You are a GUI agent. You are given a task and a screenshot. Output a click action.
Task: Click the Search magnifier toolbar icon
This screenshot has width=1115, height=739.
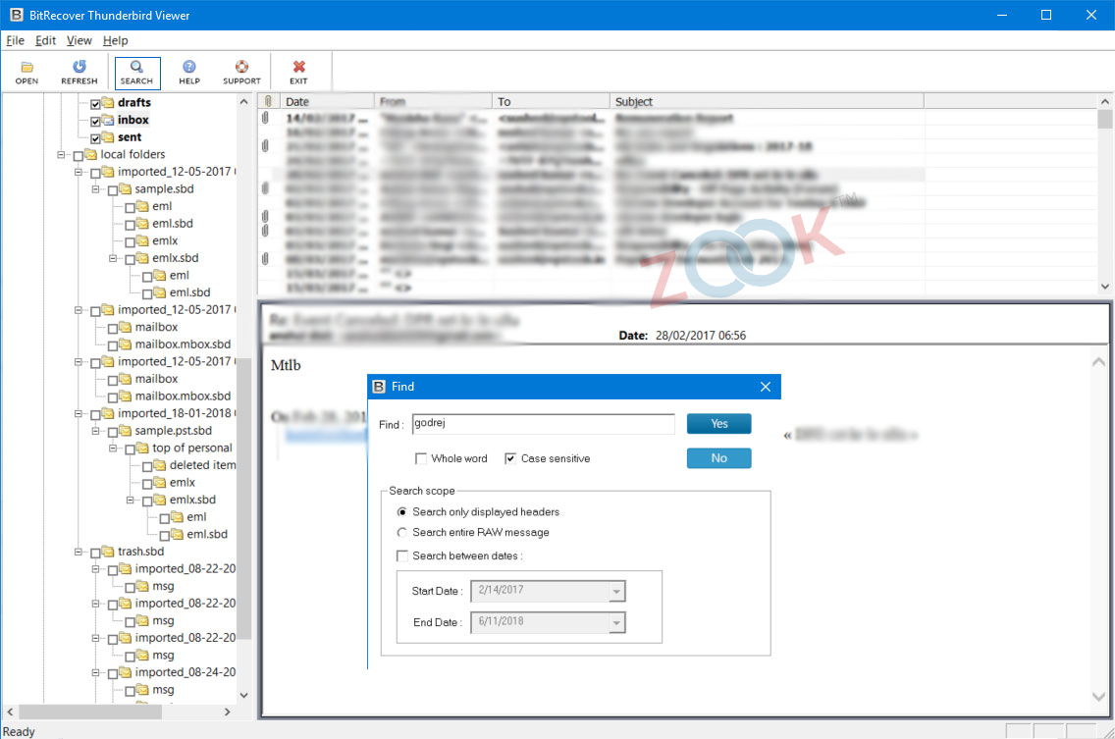tap(136, 66)
